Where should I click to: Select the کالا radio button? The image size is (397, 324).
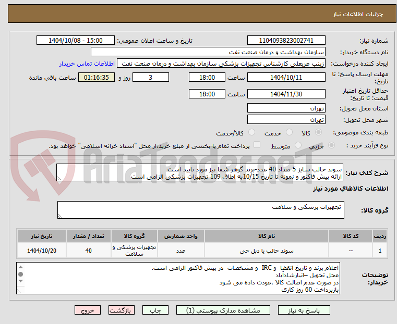[x=319, y=132]
